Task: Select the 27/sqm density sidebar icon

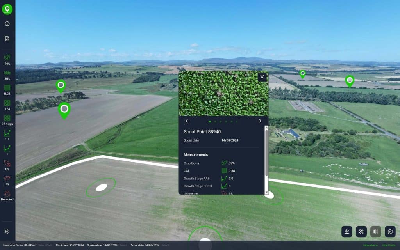Action: (7, 118)
